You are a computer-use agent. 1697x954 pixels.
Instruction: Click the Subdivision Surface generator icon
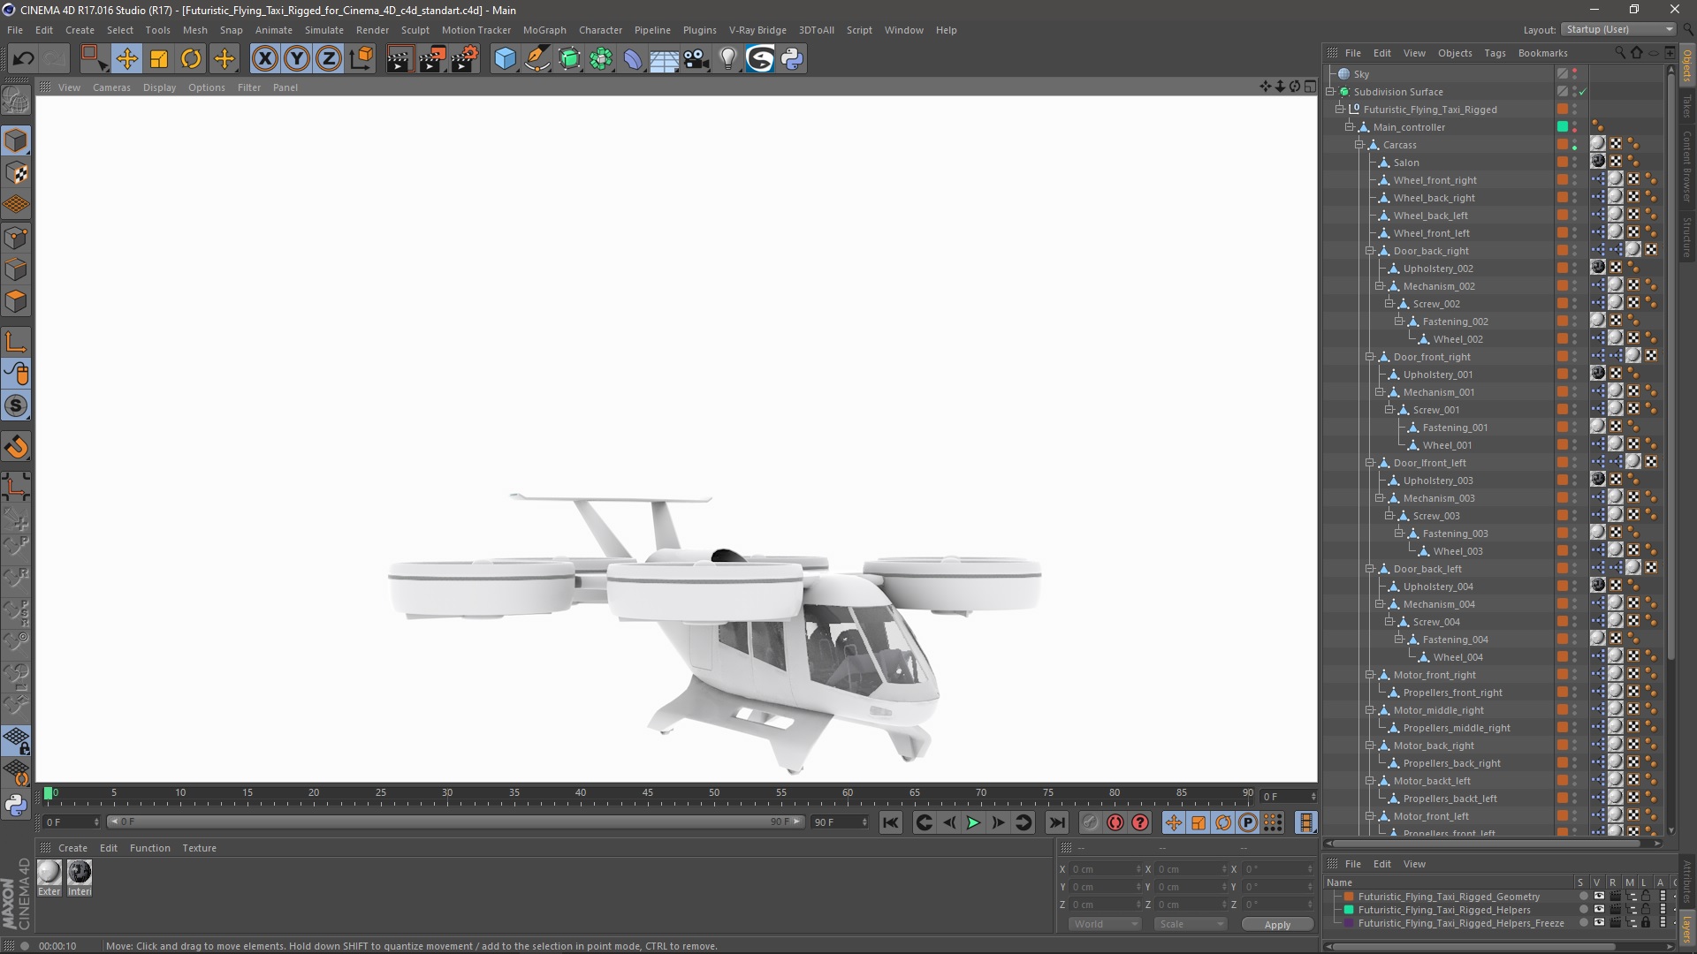569,59
